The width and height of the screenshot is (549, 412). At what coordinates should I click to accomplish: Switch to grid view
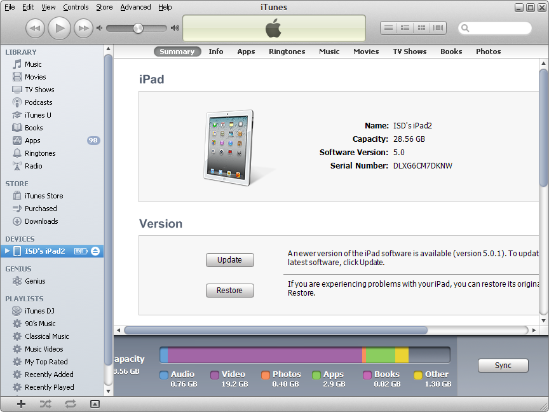[421, 28]
